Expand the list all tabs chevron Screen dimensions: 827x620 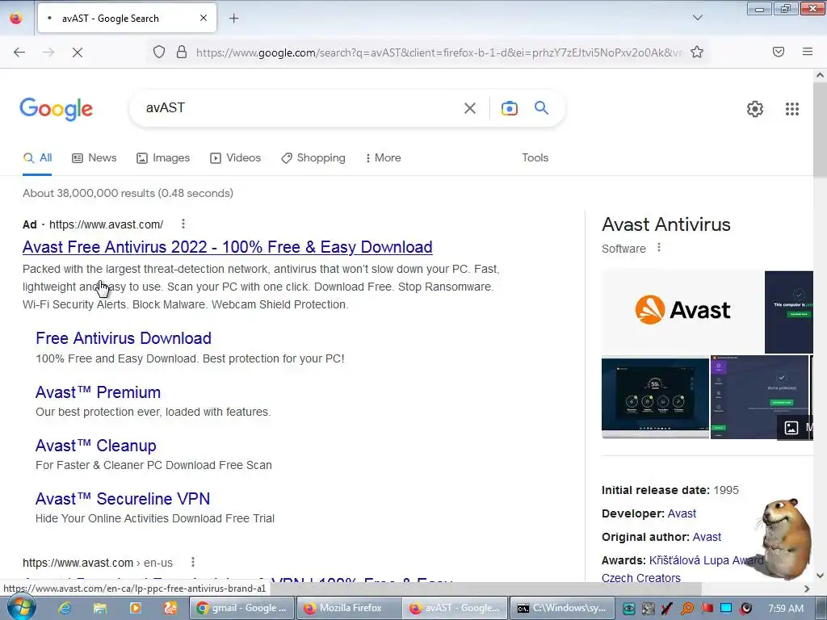coord(698,18)
